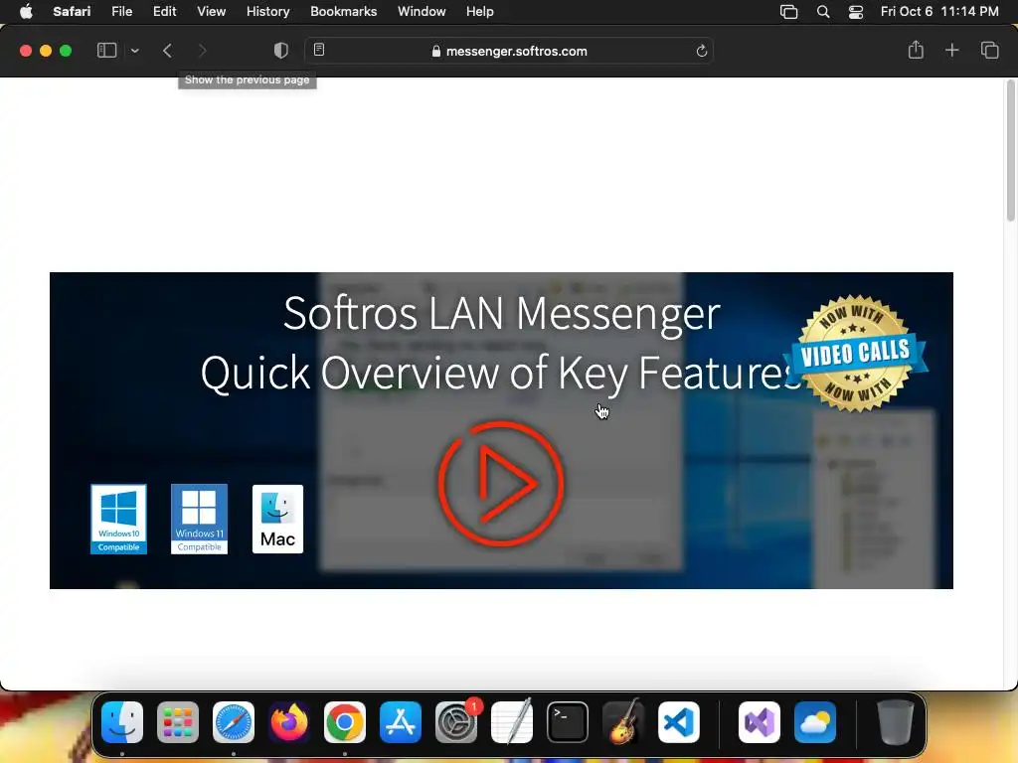Screen dimensions: 1018x763
Task: Open System Settings from the Dock
Action: (x=456, y=722)
